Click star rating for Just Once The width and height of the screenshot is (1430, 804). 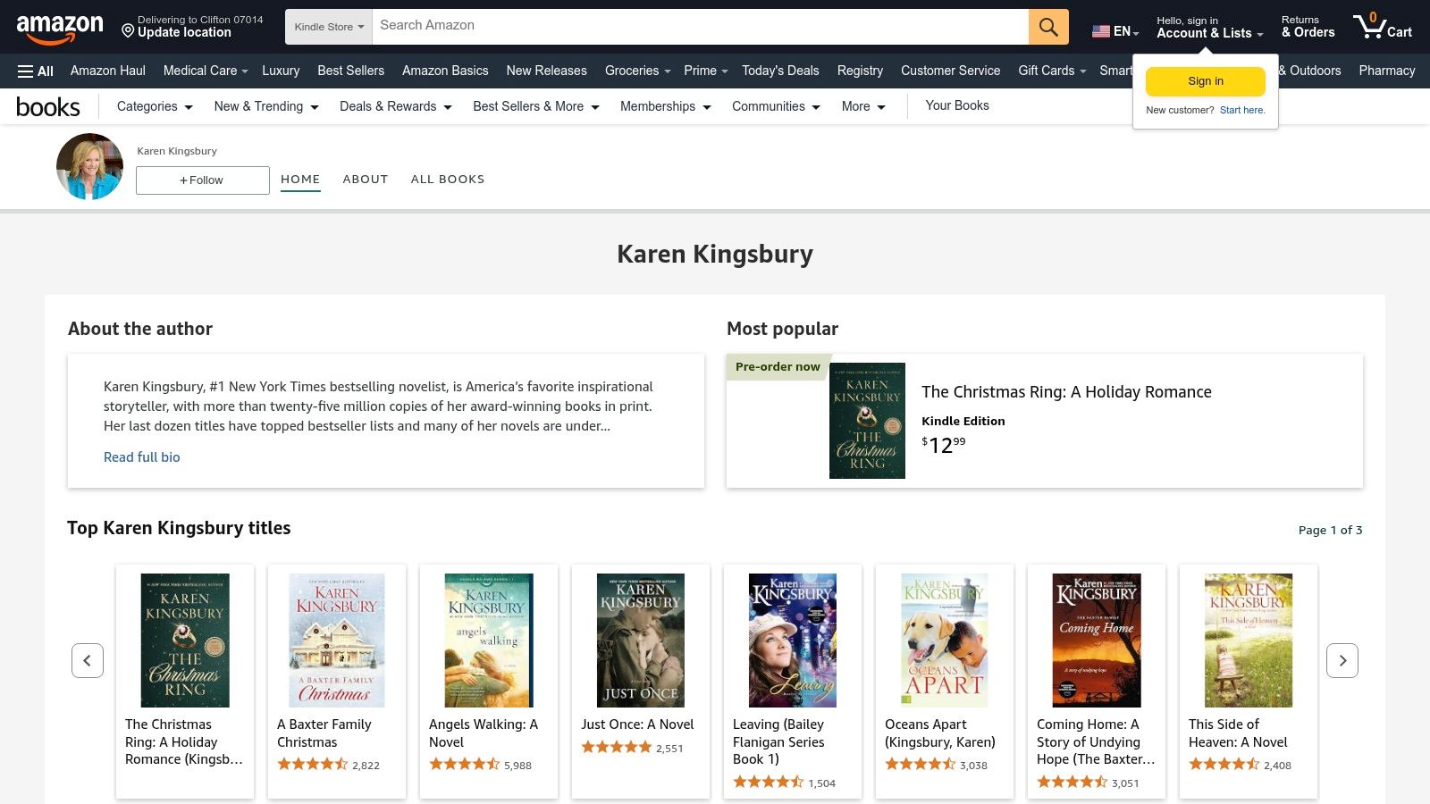(x=617, y=748)
